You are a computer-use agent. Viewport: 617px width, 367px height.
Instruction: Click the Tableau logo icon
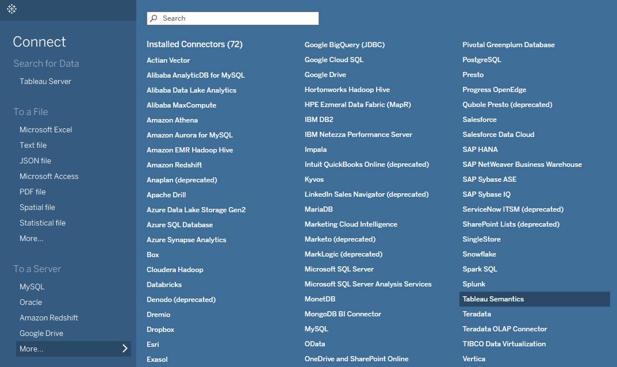click(x=12, y=9)
